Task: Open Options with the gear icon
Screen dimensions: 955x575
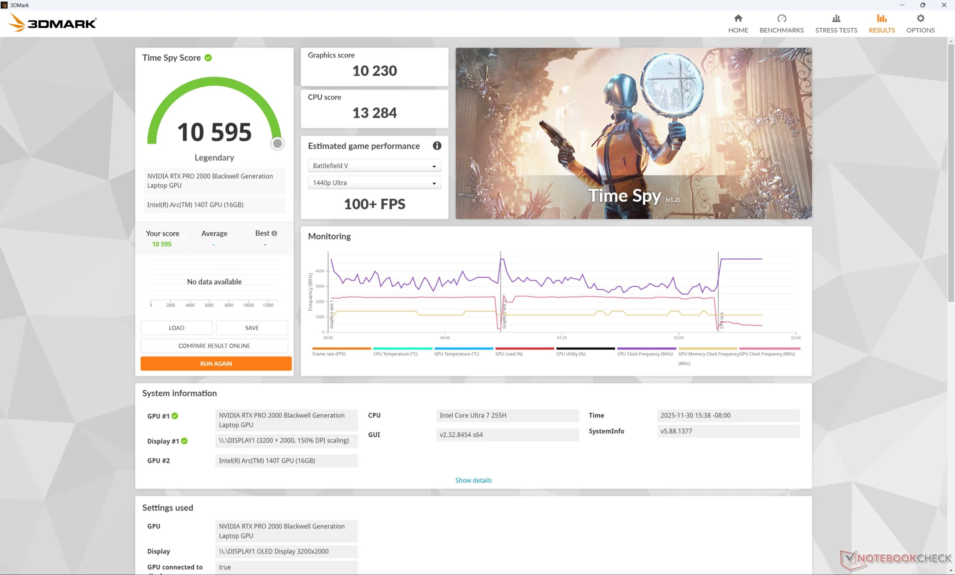Action: [x=920, y=19]
